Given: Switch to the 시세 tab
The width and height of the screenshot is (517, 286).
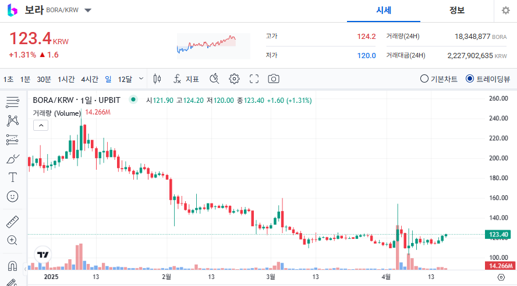Looking at the screenshot, I should coord(384,10).
